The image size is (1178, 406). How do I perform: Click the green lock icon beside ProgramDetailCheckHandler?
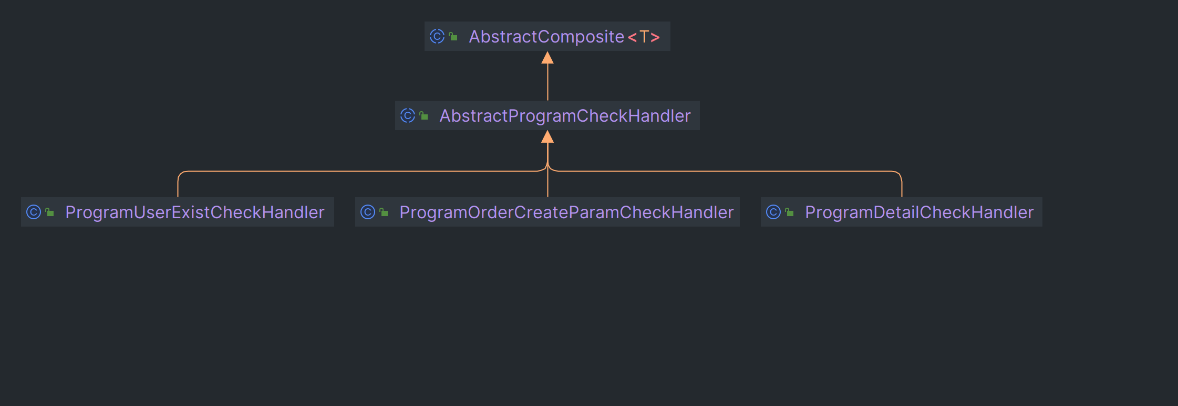789,212
